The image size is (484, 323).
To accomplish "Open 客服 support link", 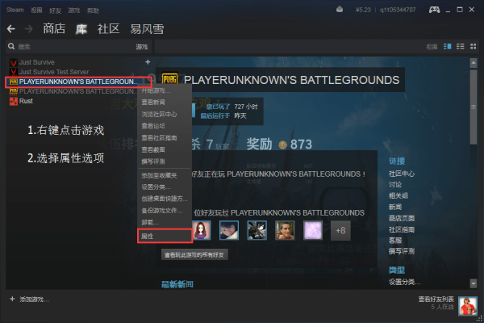I will pos(395,240).
